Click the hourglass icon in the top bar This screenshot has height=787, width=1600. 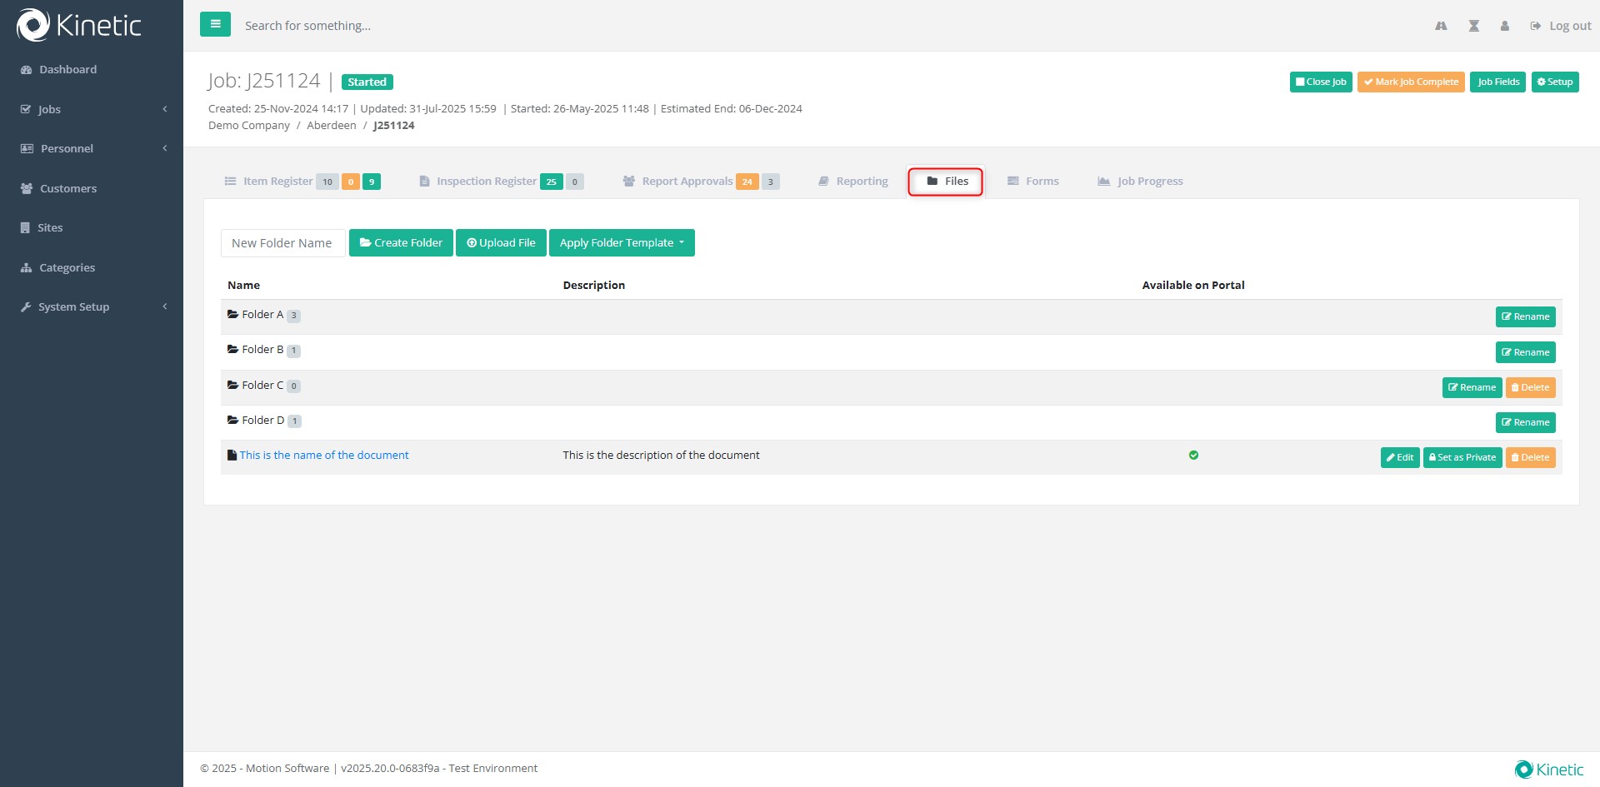click(x=1473, y=26)
